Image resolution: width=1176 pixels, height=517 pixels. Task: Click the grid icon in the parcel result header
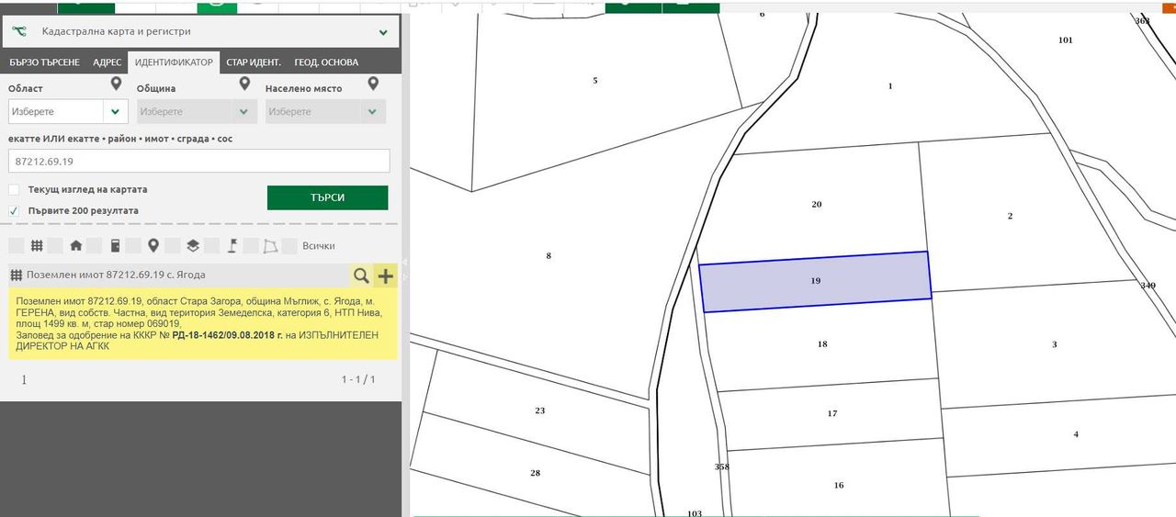point(17,275)
